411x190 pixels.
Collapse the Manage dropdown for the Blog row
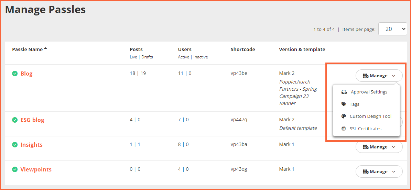pos(379,76)
